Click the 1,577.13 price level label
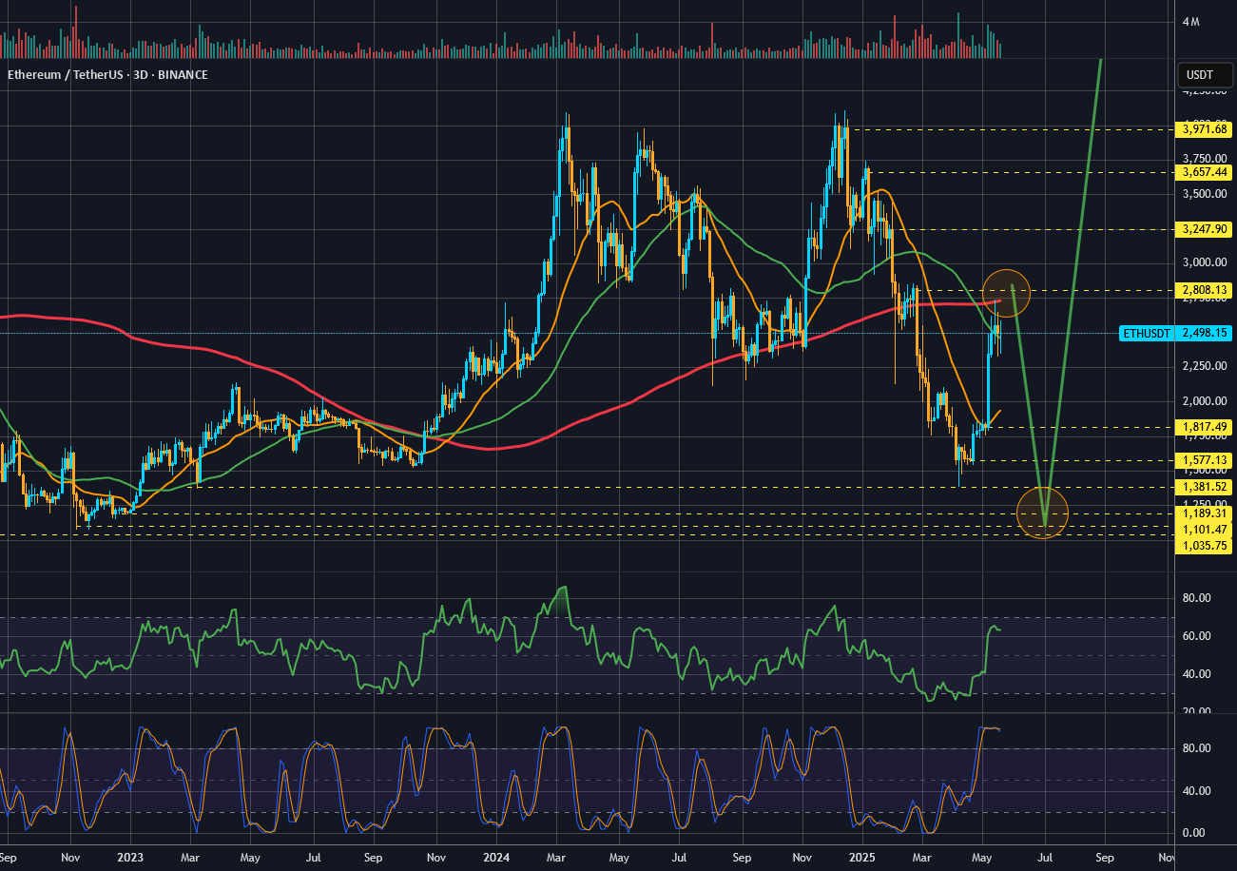 (x=1205, y=460)
